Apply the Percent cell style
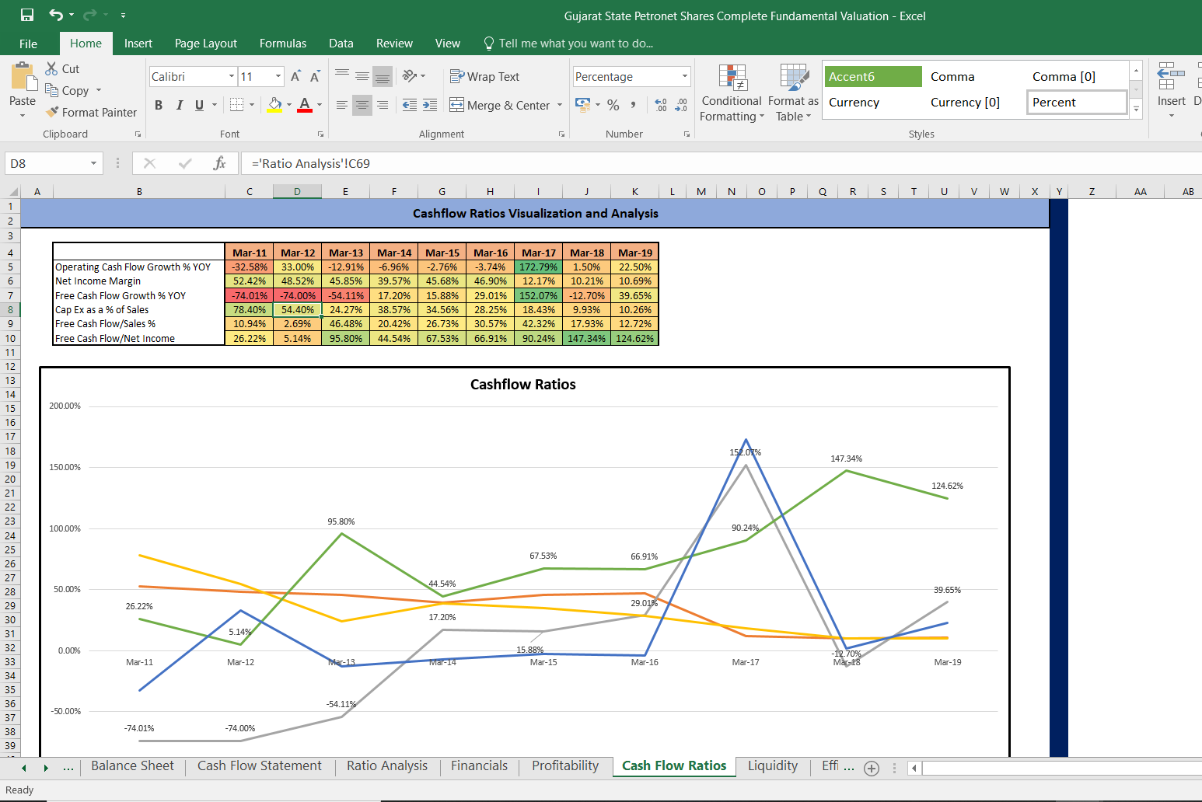 pos(1077,102)
